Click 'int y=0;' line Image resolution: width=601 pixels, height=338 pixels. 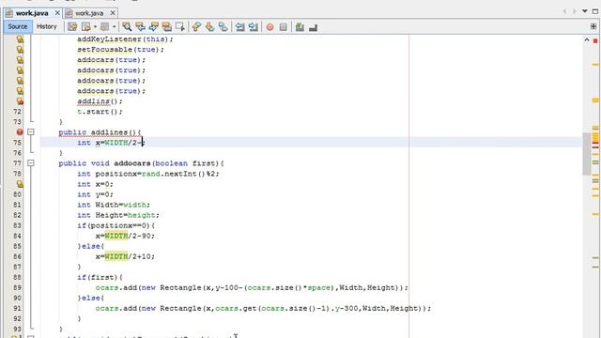click(x=95, y=194)
